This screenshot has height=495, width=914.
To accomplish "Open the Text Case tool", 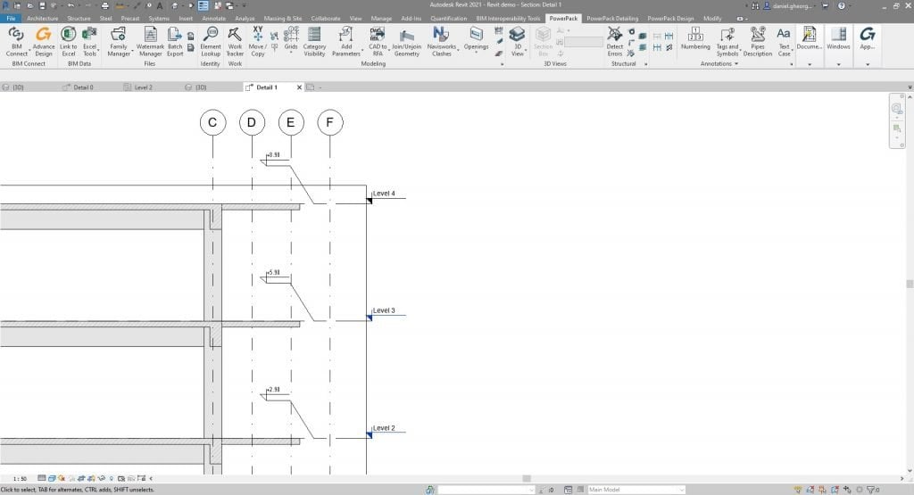I will point(784,41).
